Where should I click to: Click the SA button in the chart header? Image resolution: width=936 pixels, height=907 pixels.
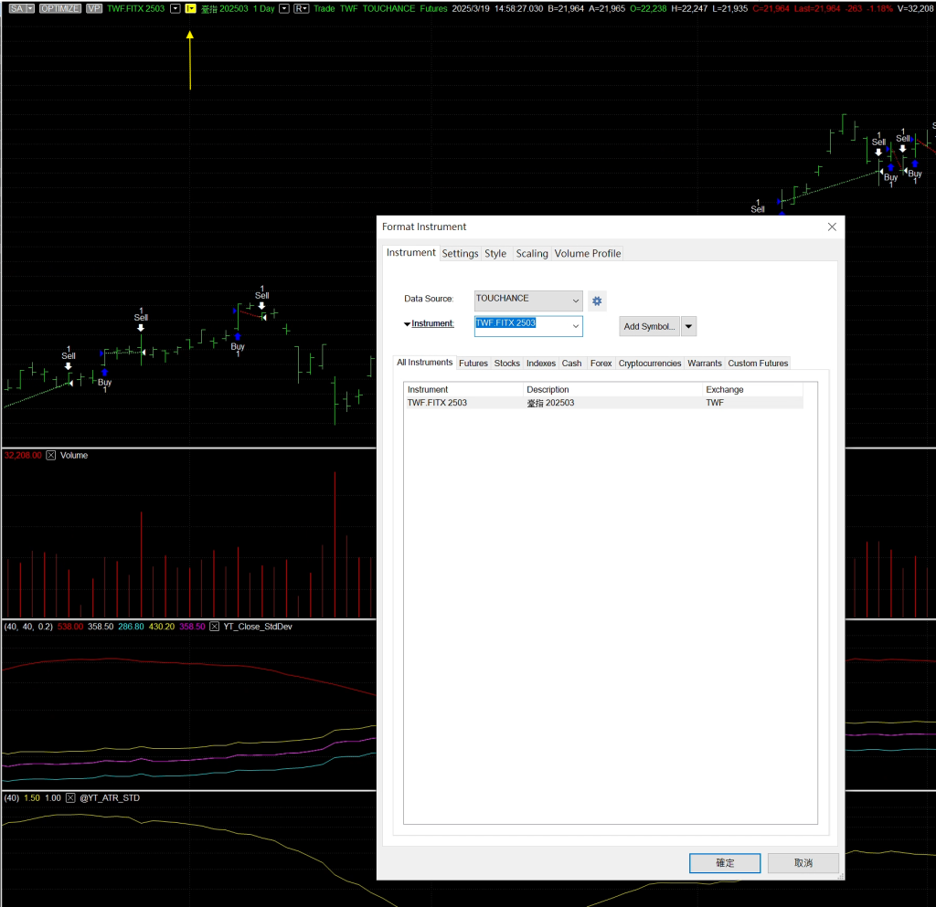click(x=21, y=8)
